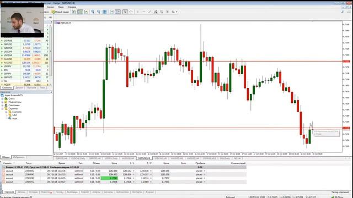Click the New Order (Новый ордер) button

pyautogui.click(x=60, y=12)
